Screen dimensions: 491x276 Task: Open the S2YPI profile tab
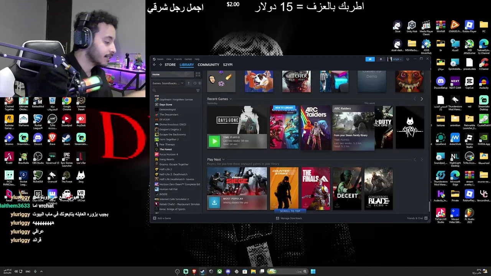(228, 65)
